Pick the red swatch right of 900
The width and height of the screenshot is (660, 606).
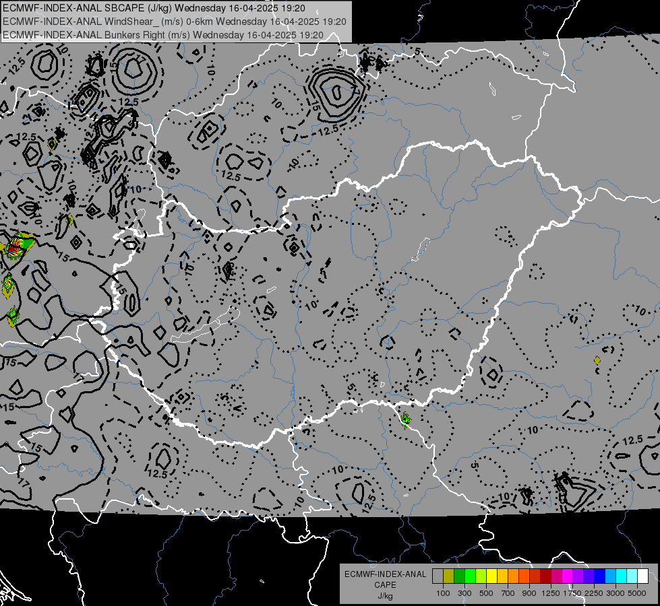click(x=535, y=576)
